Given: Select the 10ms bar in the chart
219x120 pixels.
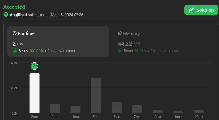Looking at the screenshot, I should 199,112.
